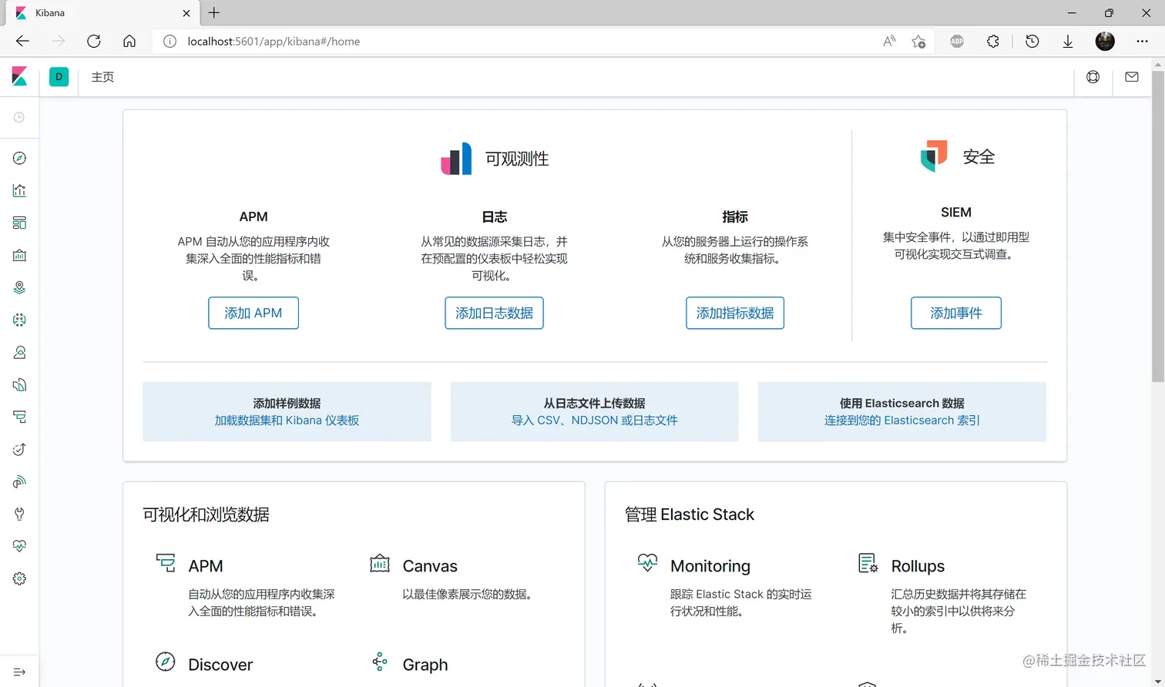This screenshot has width=1165, height=687.
Task: Open the Graph title link
Action: 425,665
